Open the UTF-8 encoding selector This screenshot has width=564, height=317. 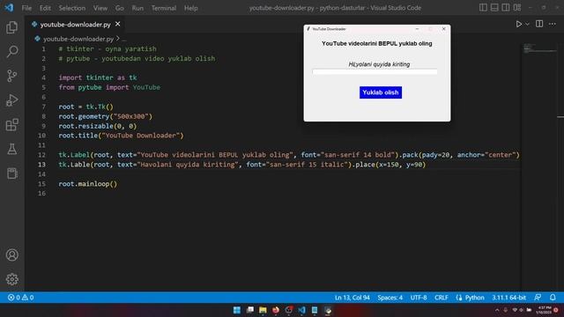[x=419, y=298]
